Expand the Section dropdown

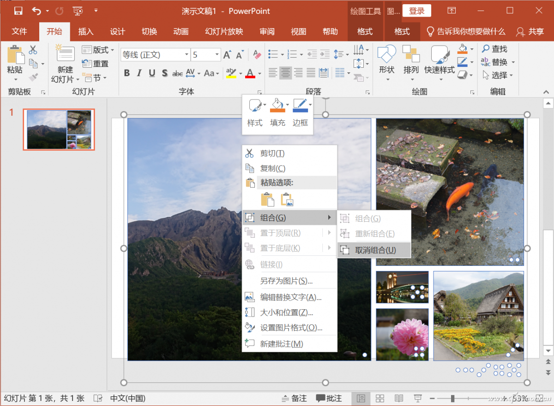pos(94,77)
